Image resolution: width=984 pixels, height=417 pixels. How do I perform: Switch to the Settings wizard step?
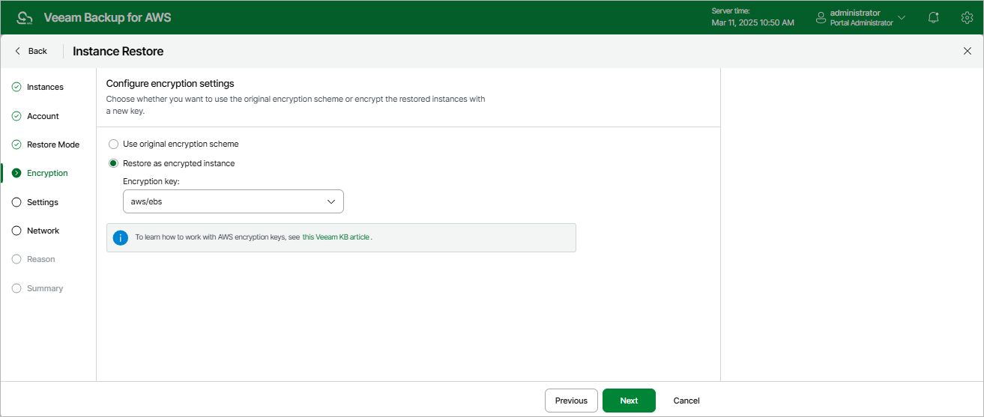(x=42, y=202)
